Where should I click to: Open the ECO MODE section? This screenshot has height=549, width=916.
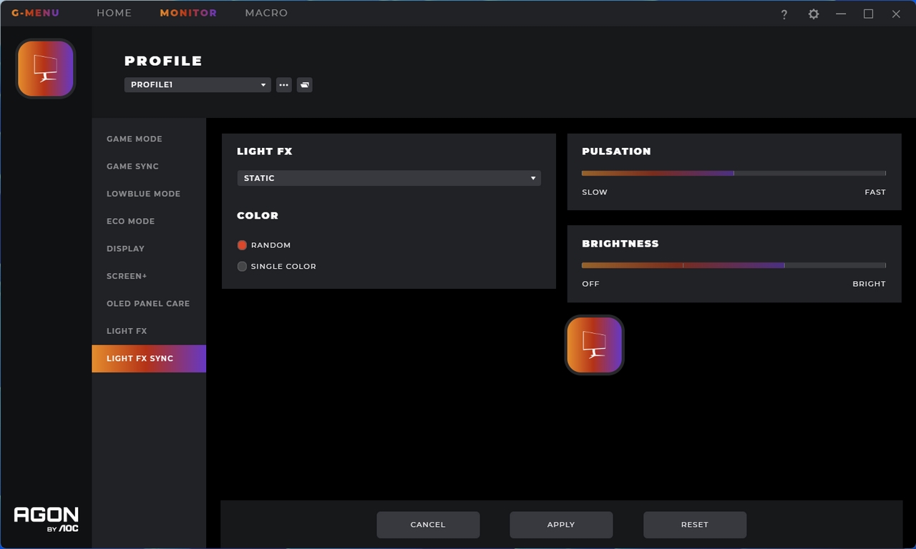point(149,222)
